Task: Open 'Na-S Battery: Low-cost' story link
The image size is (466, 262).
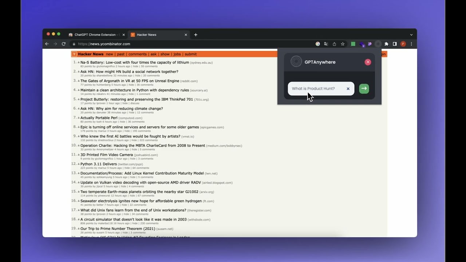Action: (135, 63)
